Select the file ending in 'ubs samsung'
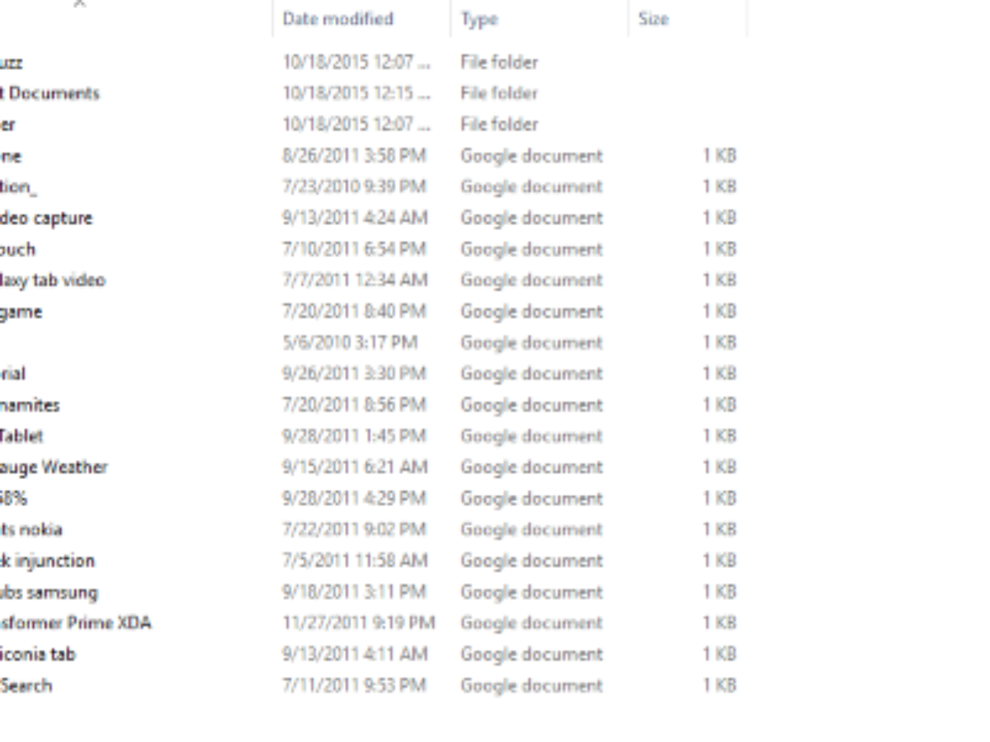The image size is (990, 742). click(49, 592)
